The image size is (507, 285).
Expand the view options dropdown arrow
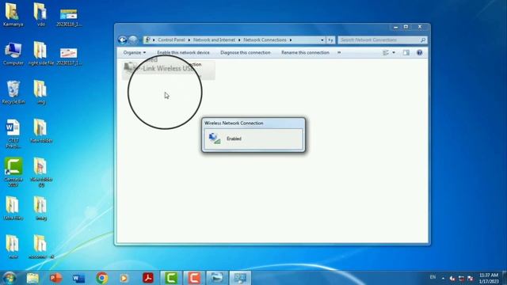tap(394, 52)
